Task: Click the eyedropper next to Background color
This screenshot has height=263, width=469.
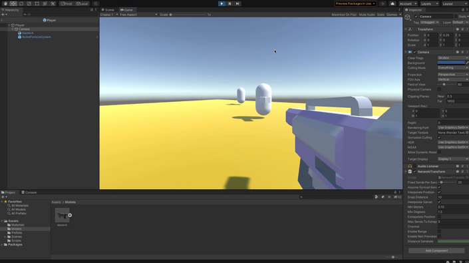Action: 467,63
